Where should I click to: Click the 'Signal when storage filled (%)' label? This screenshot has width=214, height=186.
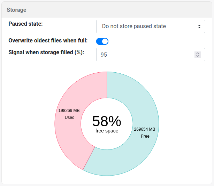[x=46, y=52]
